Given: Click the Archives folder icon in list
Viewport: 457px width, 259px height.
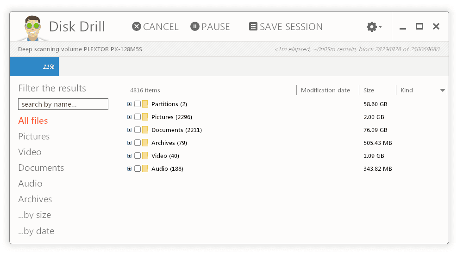Looking at the screenshot, I should point(145,143).
